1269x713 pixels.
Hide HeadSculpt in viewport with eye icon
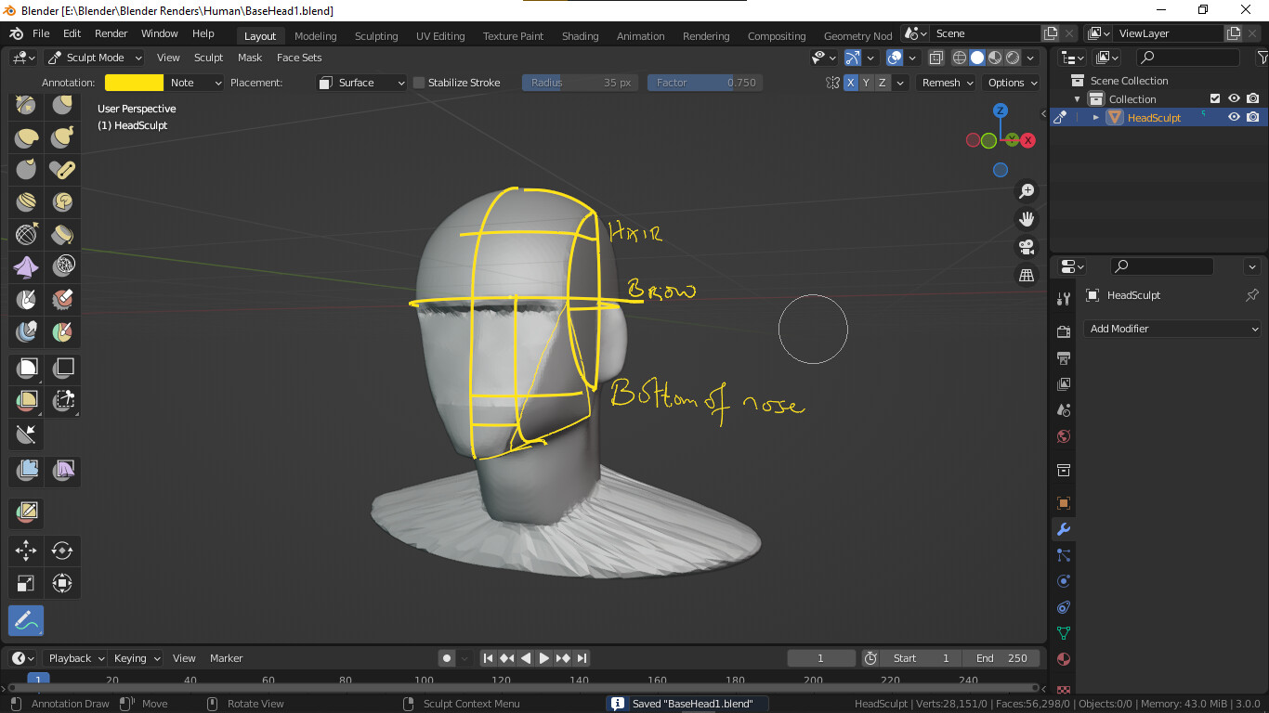pyautogui.click(x=1234, y=117)
